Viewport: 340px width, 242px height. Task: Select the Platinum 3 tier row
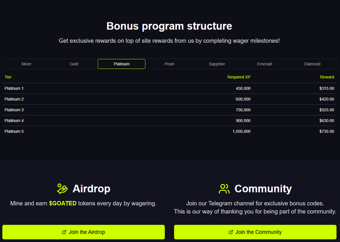point(169,110)
